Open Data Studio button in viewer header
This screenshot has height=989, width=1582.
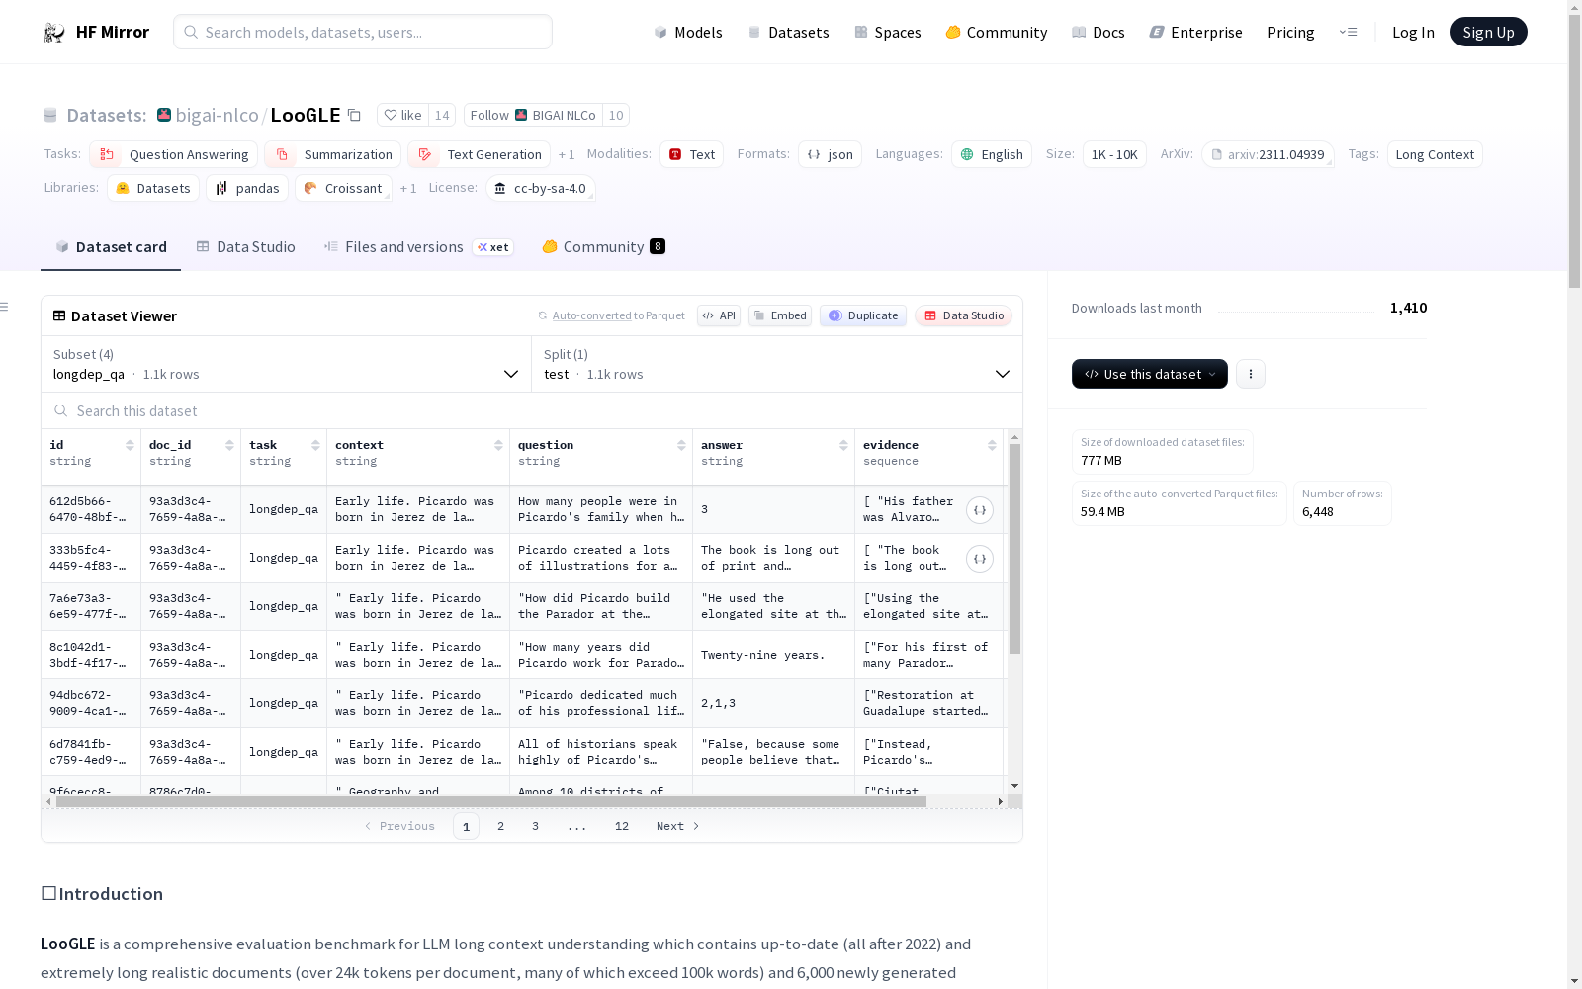click(963, 315)
